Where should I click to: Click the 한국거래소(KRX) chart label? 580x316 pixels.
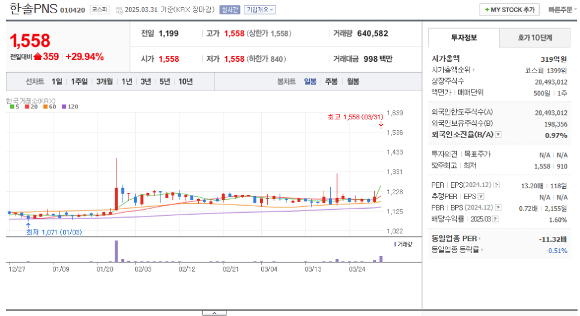click(x=31, y=101)
